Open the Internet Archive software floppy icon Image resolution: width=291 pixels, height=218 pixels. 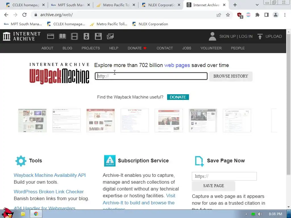tap(98, 36)
